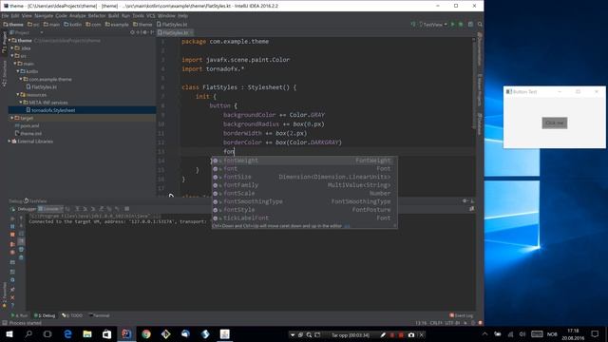This screenshot has width=608, height=342.
Task: Click the Step Into debug icon
Action: (85, 209)
